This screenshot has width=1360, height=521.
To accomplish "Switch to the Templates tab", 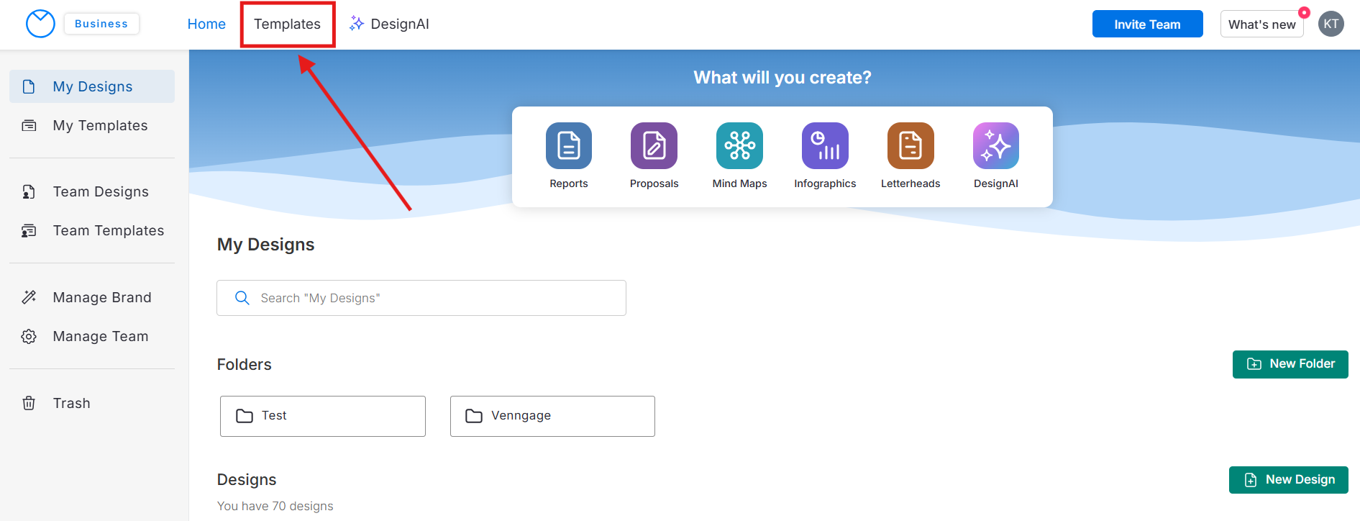I will (287, 24).
